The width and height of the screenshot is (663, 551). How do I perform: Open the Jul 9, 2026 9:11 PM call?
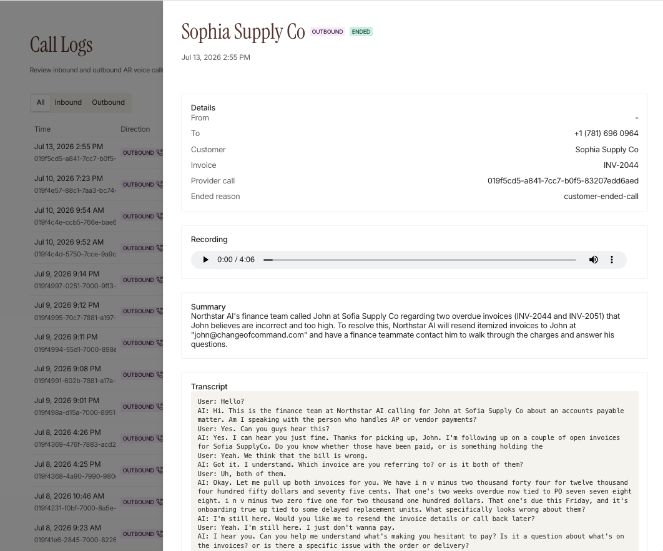coord(96,343)
